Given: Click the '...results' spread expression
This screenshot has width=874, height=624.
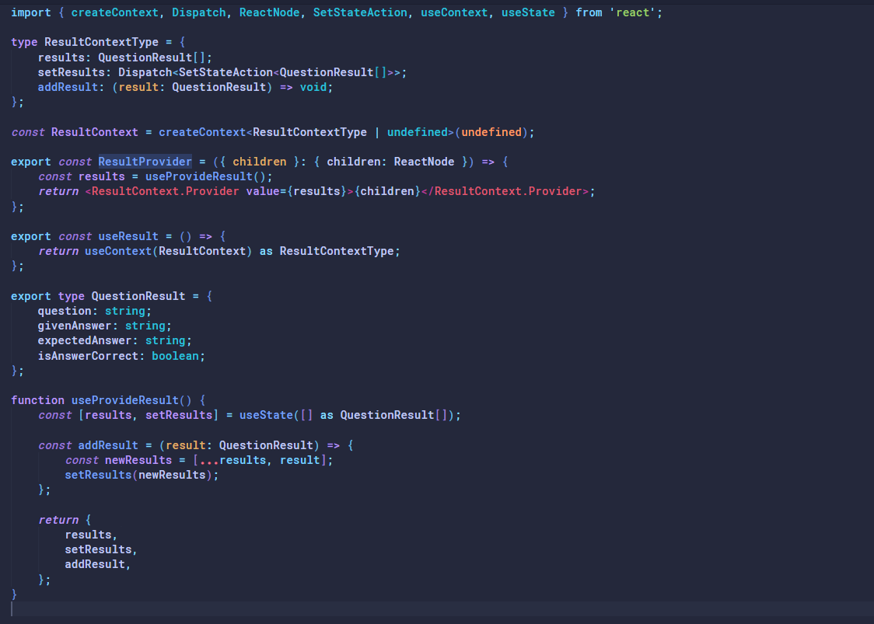Looking at the screenshot, I should (x=232, y=460).
